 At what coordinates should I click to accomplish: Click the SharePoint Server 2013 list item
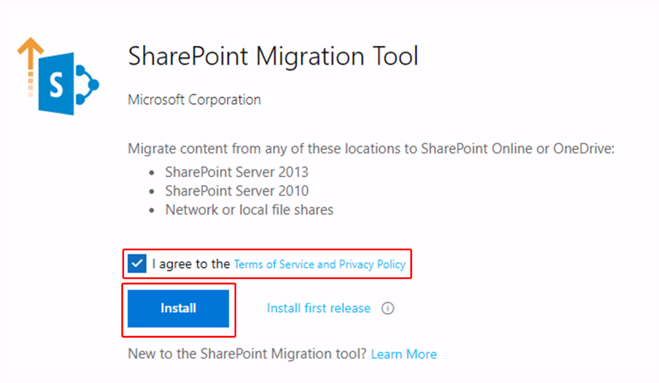tap(237, 172)
